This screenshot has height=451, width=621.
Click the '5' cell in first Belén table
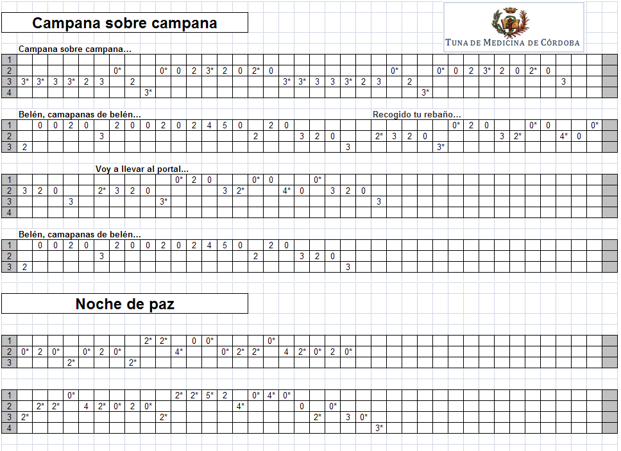point(225,126)
